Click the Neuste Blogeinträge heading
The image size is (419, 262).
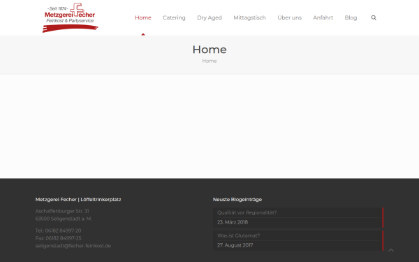237,199
